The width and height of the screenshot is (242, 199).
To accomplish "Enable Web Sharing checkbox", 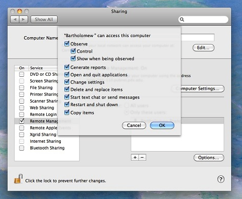I will click(22, 108).
